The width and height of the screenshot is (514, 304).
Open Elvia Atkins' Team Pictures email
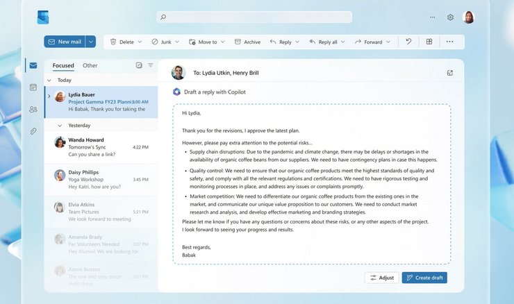101,212
